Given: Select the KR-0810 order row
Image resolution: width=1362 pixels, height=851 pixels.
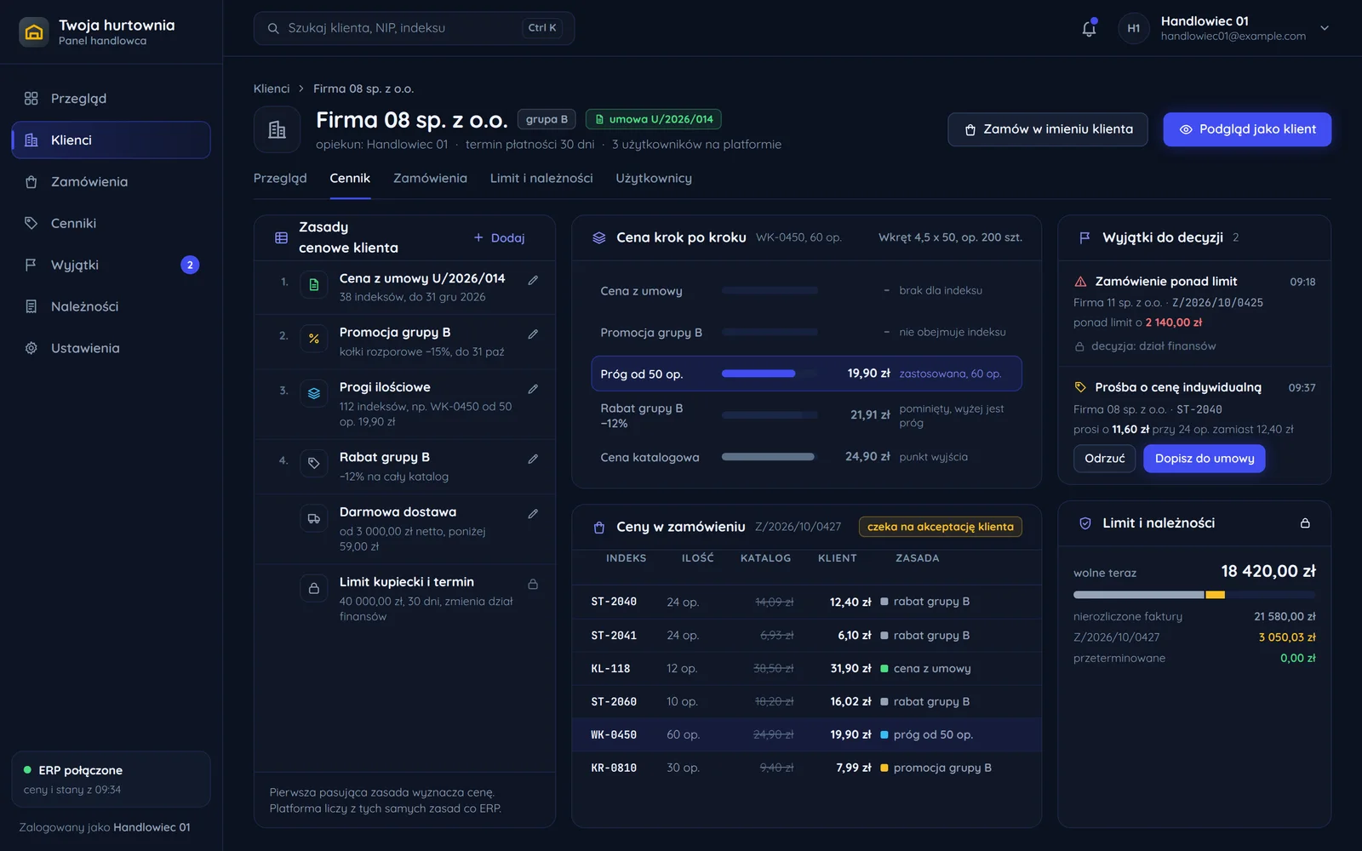Looking at the screenshot, I should [806, 768].
